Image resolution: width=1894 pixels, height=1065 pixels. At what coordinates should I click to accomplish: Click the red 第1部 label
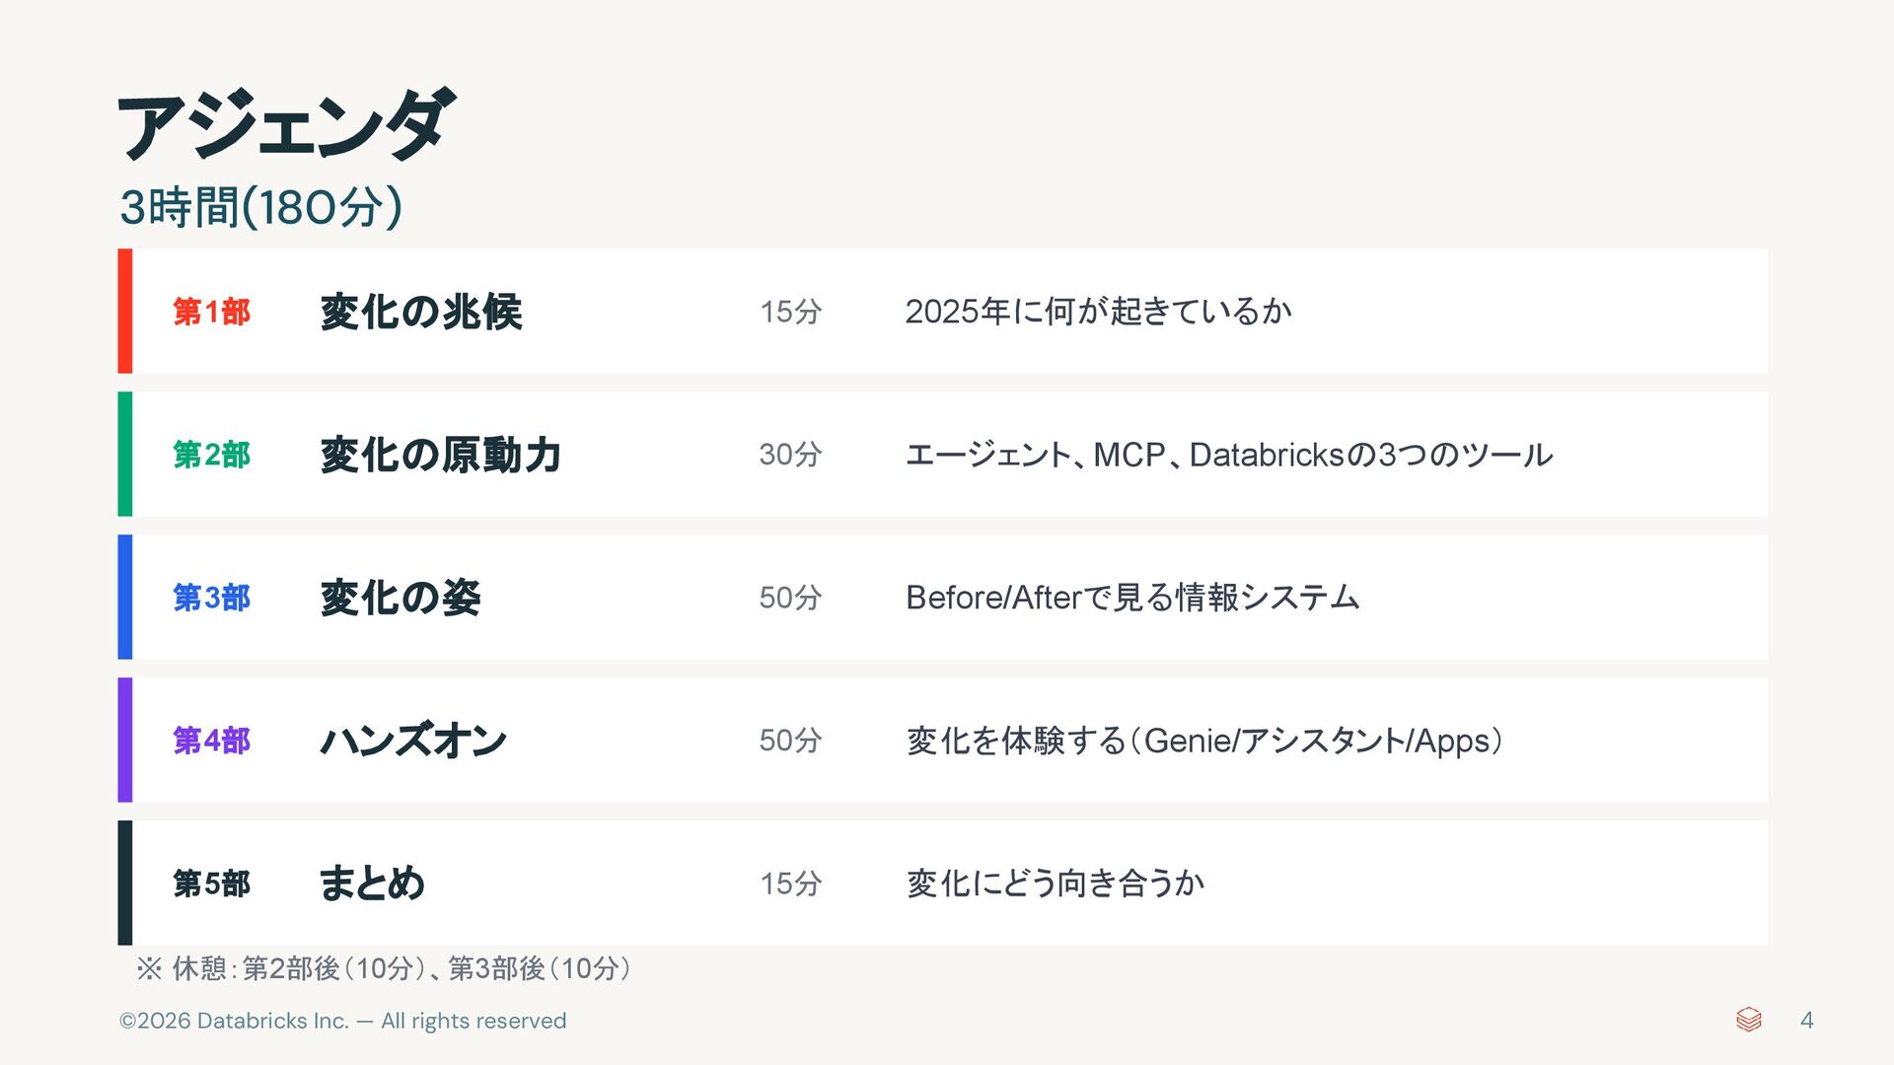[x=211, y=312]
